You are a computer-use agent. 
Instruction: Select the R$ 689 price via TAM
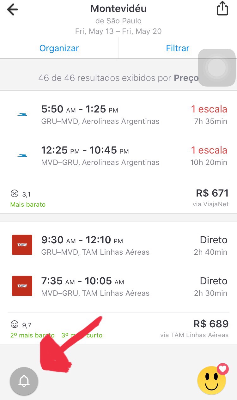tap(210, 324)
